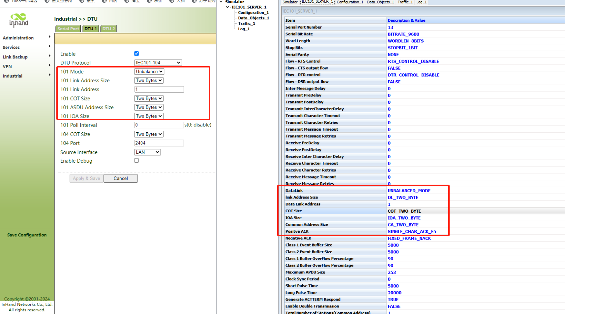
Task: Select Traffic_1 in the simulator tree
Action: [x=247, y=23]
